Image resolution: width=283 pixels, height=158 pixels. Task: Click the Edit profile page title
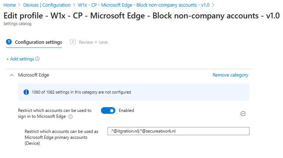(141, 16)
